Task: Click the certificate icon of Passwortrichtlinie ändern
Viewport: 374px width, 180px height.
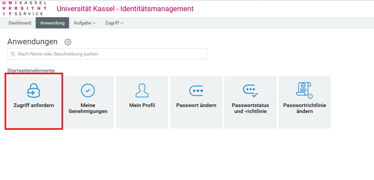Action: coord(305,90)
